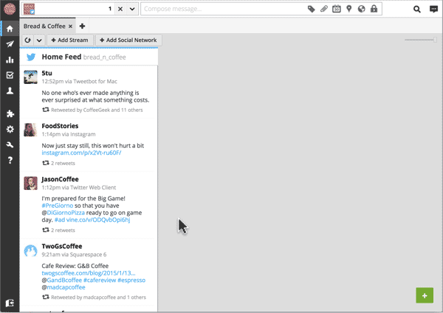Open targeting globe icon
This screenshot has height=313, width=443.
(361, 9)
